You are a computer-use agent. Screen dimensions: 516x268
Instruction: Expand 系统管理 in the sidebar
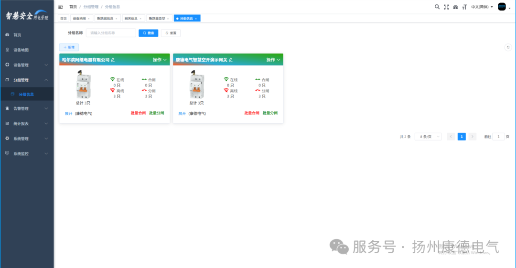[x=27, y=139]
